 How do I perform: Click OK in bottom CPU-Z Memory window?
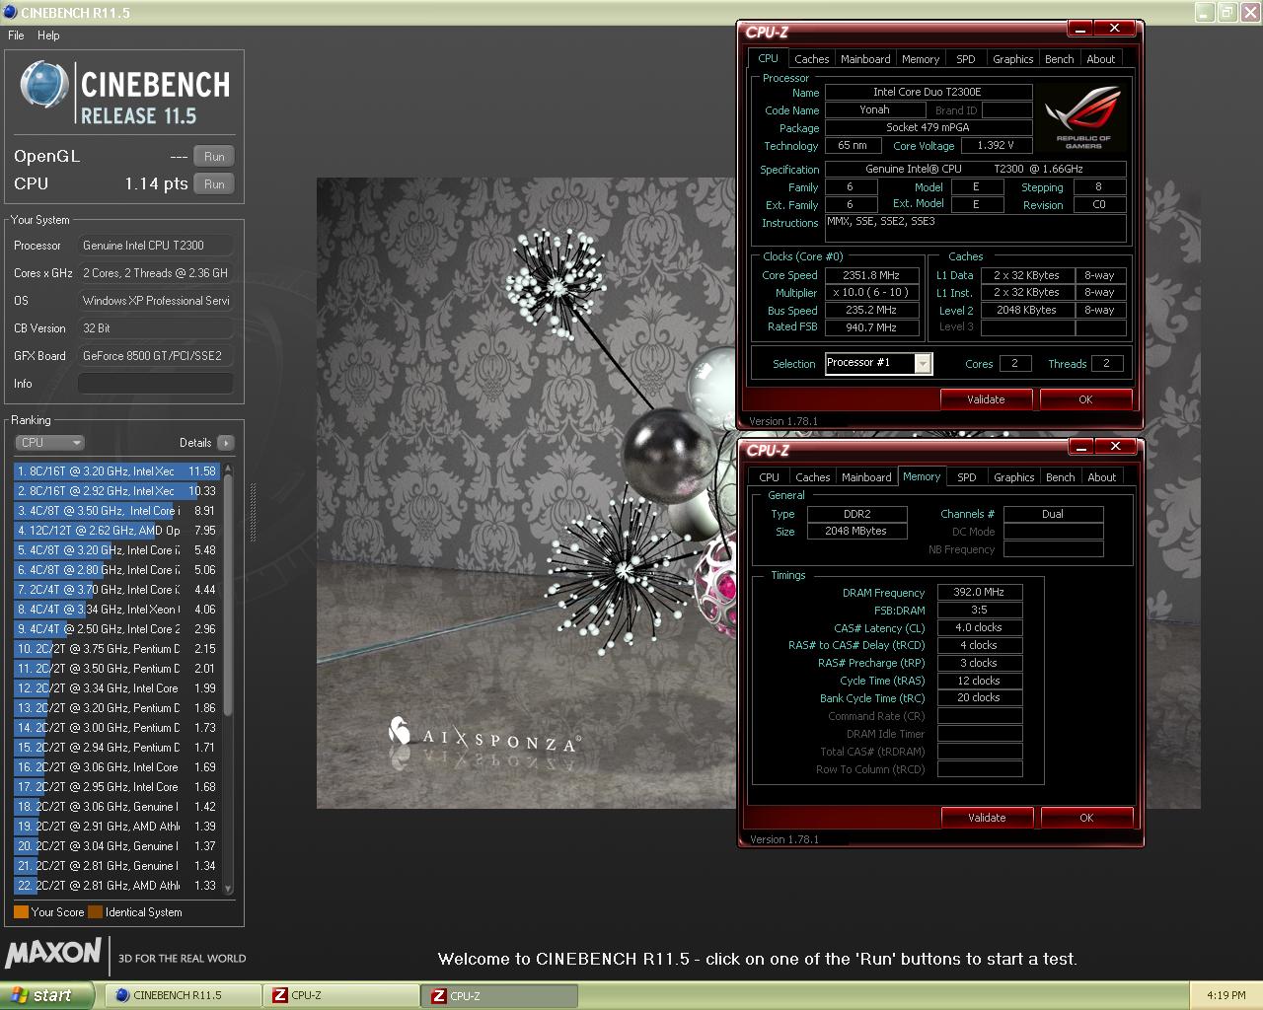click(x=1086, y=818)
